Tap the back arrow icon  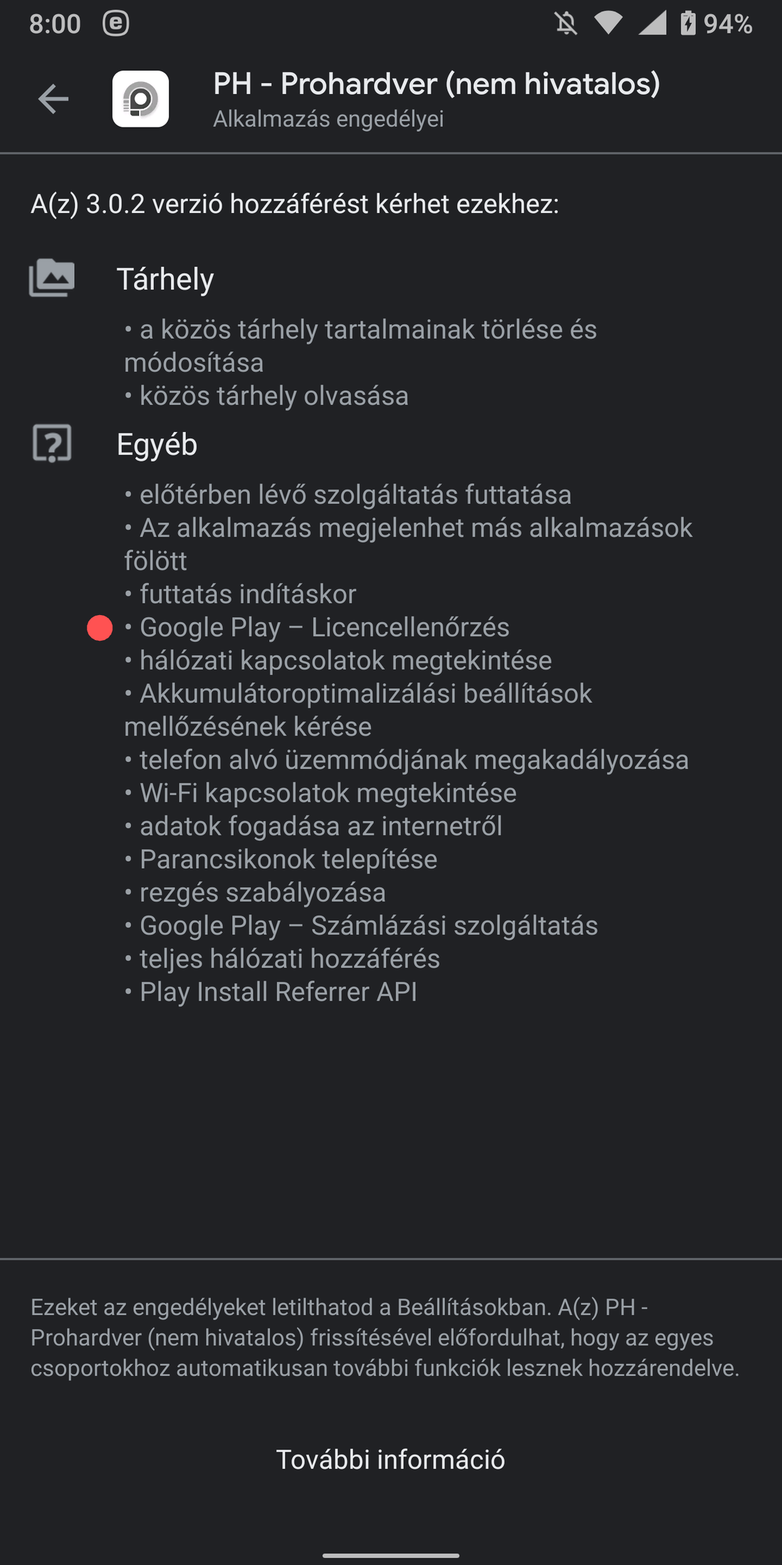tap(53, 98)
